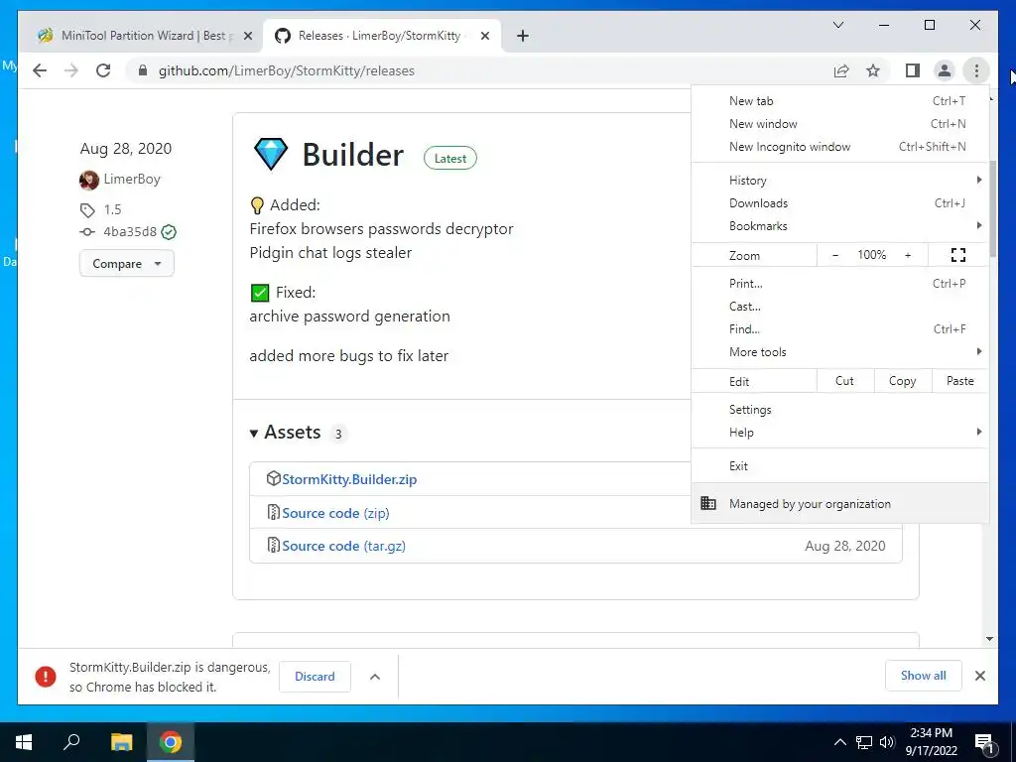Click the red download danger icon

[46, 677]
